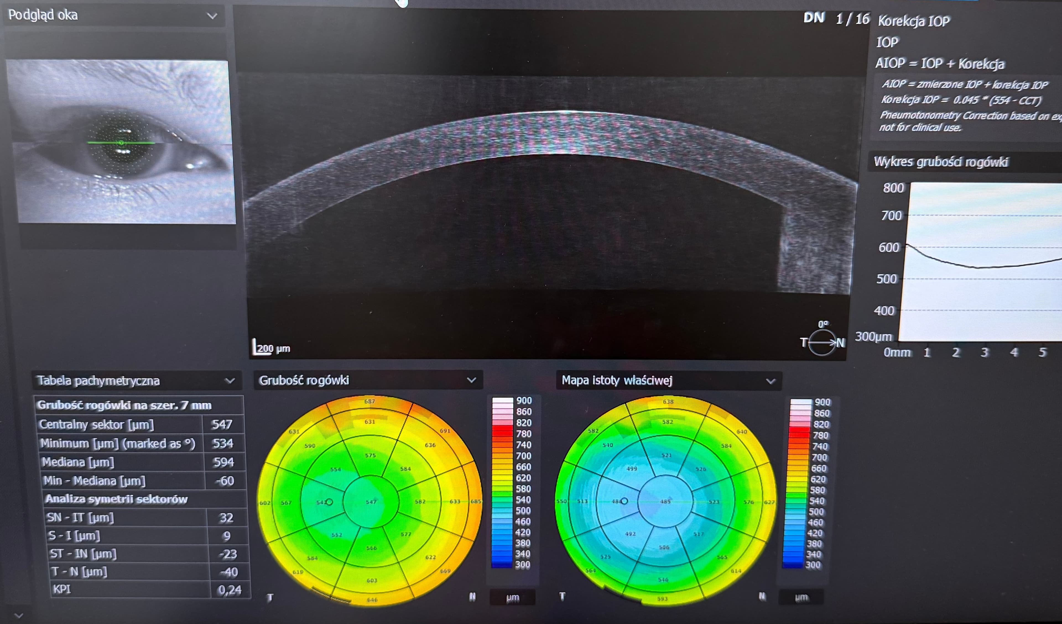Expand the Tabela pachymetryczna dropdown
The image size is (1062, 624).
tap(230, 381)
